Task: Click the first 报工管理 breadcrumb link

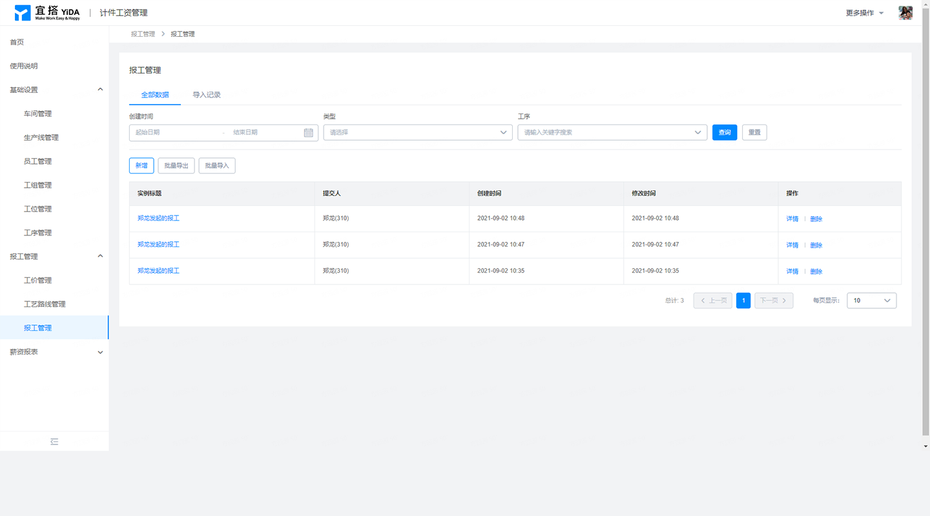Action: pos(143,34)
